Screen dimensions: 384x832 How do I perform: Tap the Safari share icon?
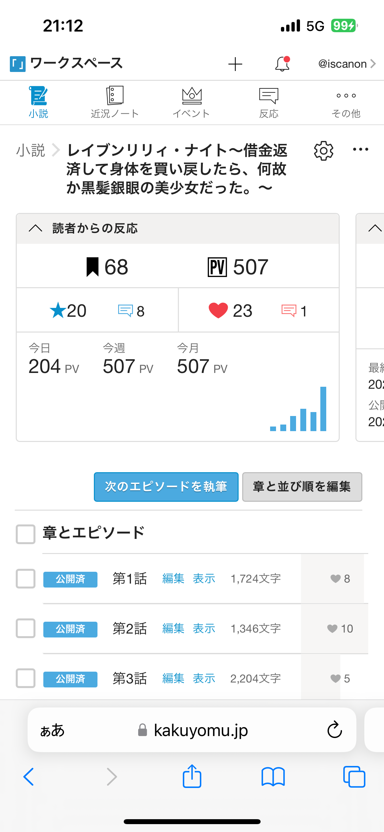192,776
